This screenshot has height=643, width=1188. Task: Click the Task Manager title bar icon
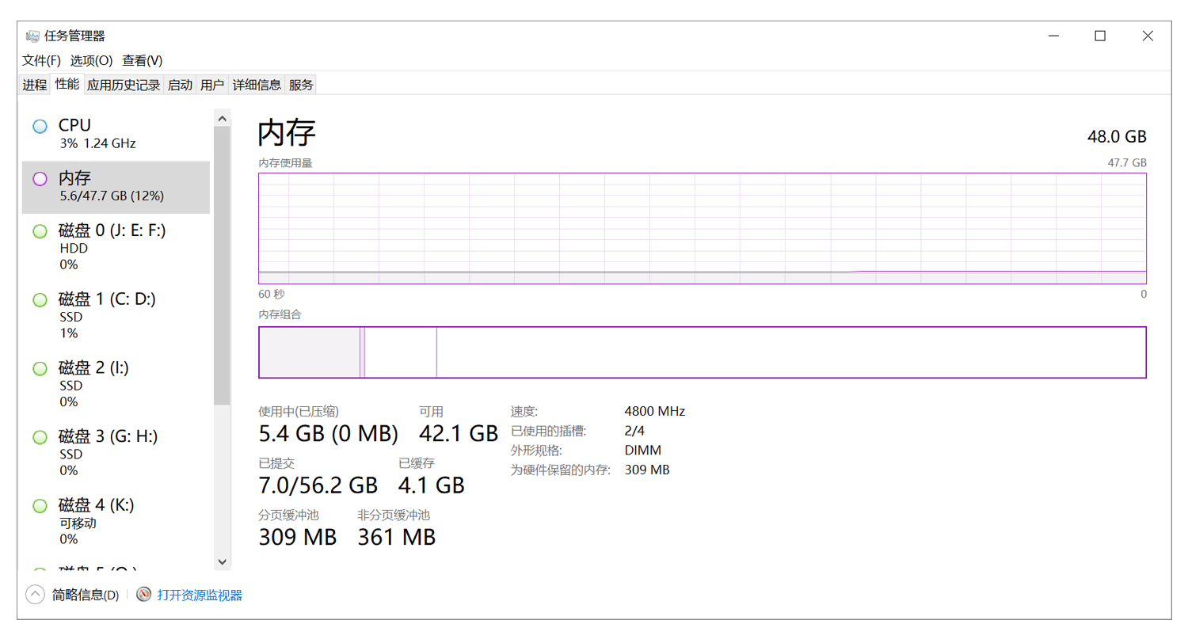tap(32, 36)
